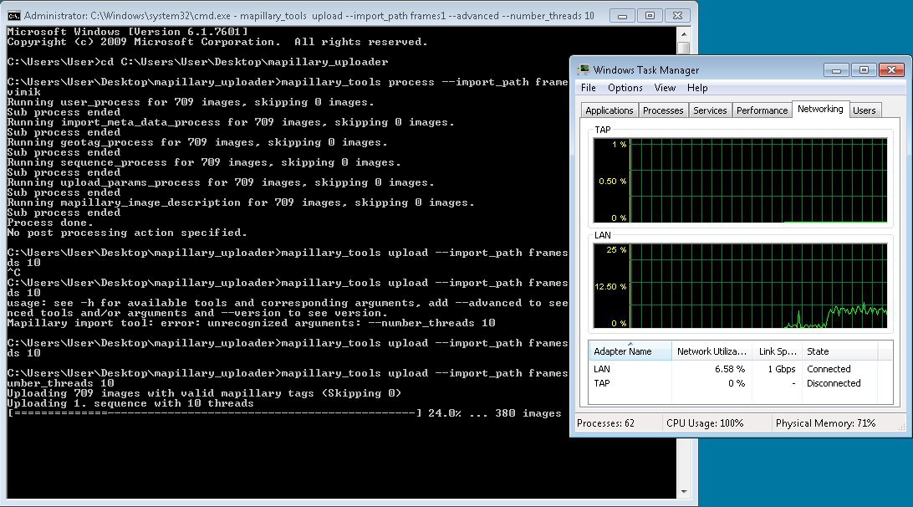
Task: Click the "Running geotag_process" line
Action: point(196,142)
